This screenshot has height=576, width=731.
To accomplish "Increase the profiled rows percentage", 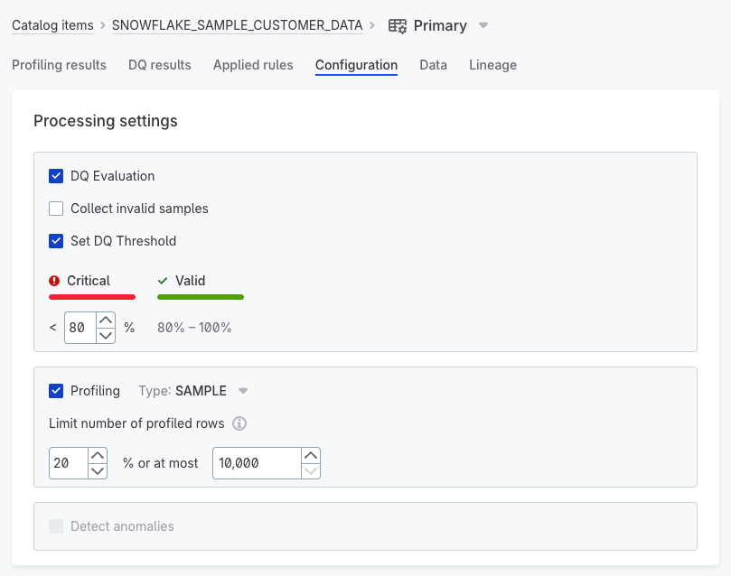I will (x=98, y=456).
